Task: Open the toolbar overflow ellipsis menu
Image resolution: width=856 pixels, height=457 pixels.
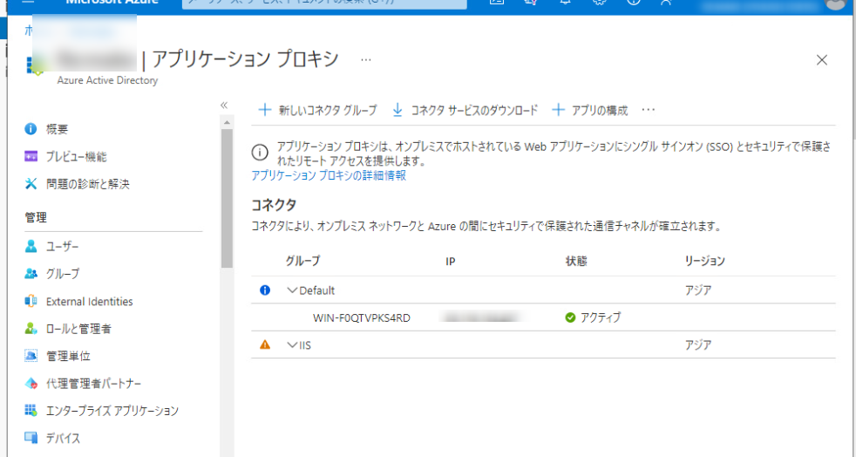Action: 648,110
